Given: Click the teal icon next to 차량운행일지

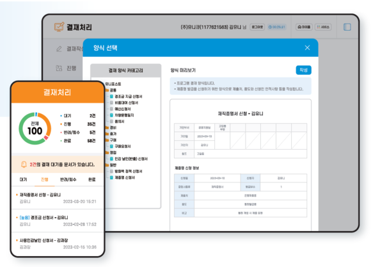Looking at the screenshot, I should (x=111, y=115).
